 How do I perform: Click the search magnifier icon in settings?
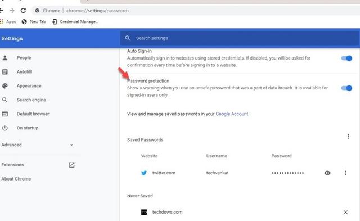pos(128,38)
